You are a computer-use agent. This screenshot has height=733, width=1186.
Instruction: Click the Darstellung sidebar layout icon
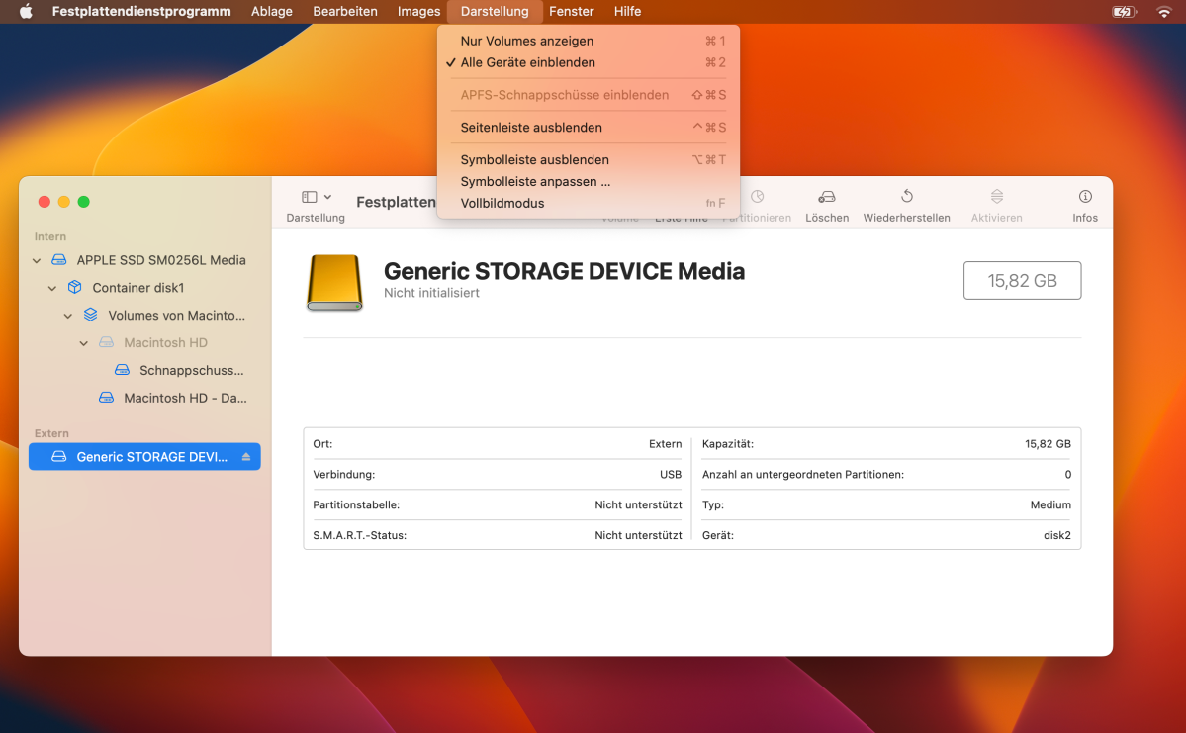(x=309, y=197)
